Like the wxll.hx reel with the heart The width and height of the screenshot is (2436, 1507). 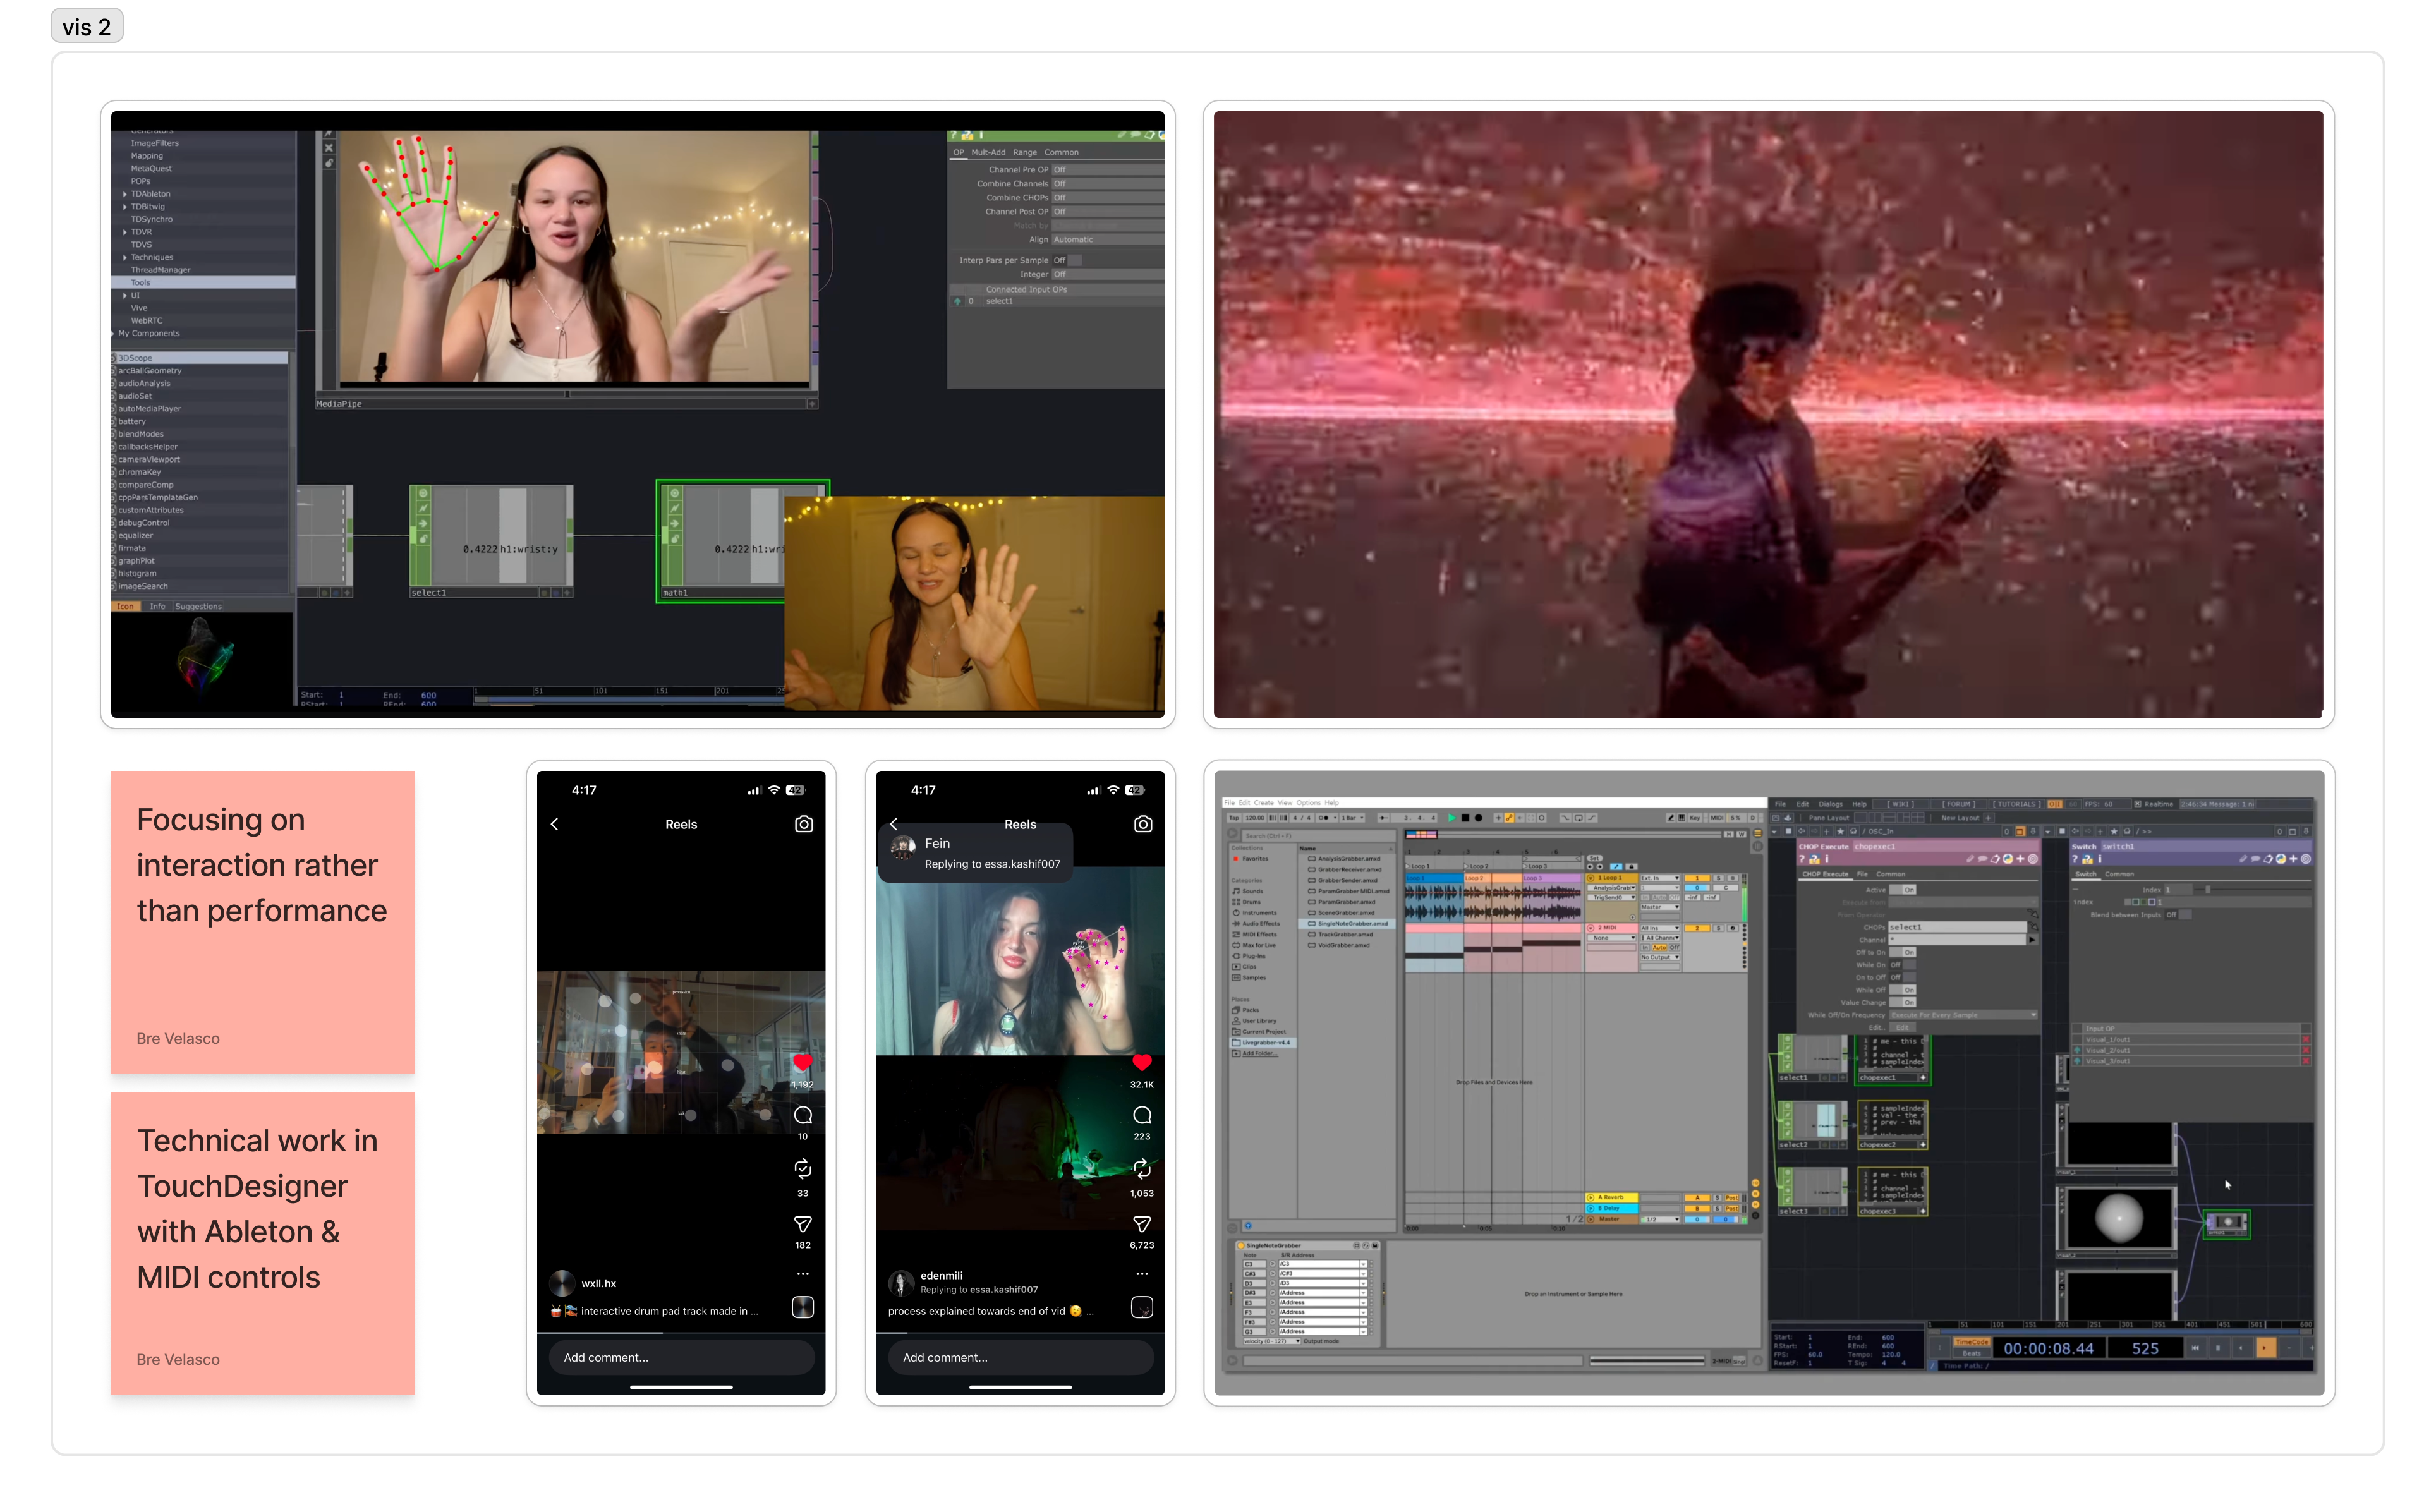(x=803, y=1062)
